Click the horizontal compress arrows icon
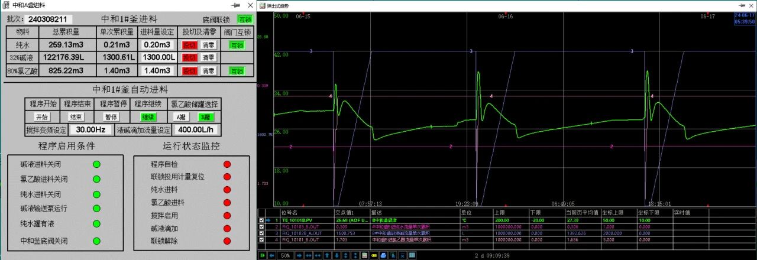The height and width of the screenshot is (260, 757). click(x=318, y=255)
